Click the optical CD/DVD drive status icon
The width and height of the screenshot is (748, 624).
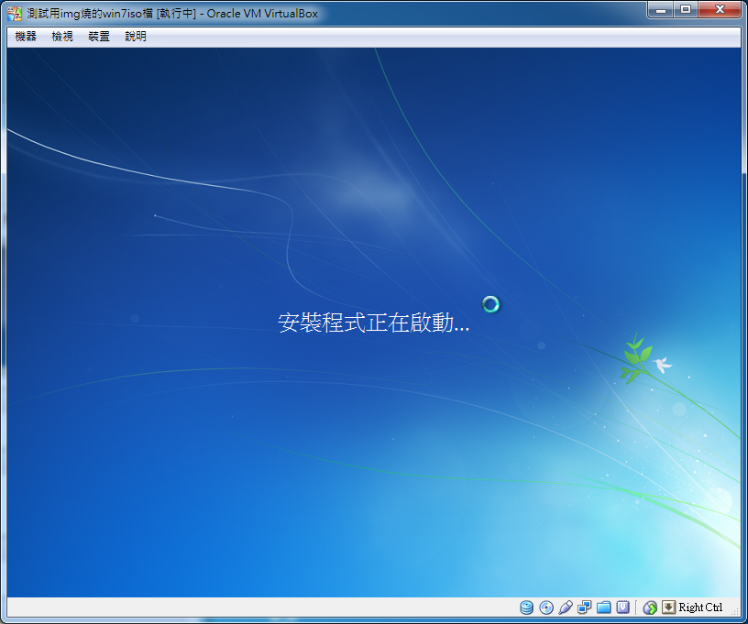point(546,608)
